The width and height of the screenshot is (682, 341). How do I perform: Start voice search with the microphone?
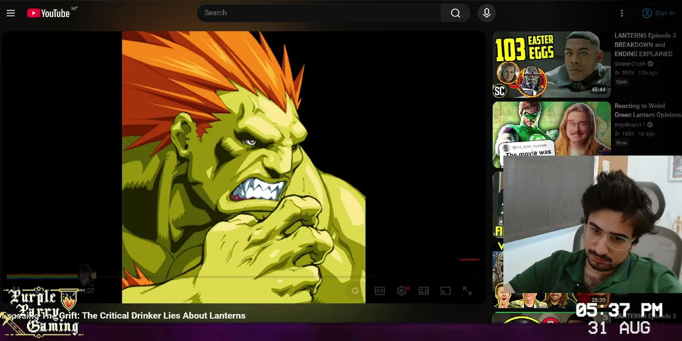pyautogui.click(x=486, y=13)
